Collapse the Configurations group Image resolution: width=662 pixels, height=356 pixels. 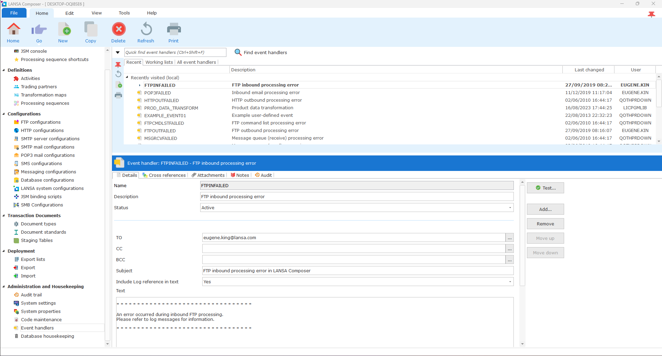coord(4,114)
